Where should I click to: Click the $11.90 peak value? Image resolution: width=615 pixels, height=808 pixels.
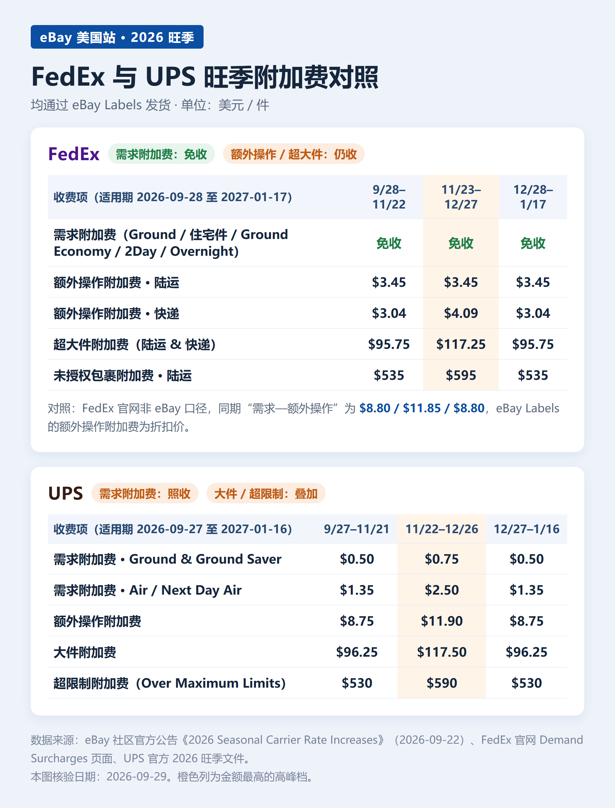(x=442, y=621)
